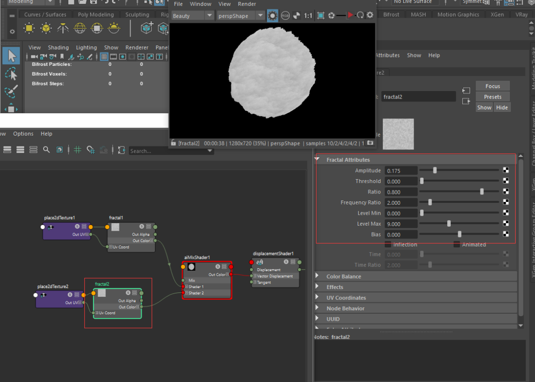The image size is (535, 382).
Task: Open the Render menu in Render View
Action: coord(247,4)
